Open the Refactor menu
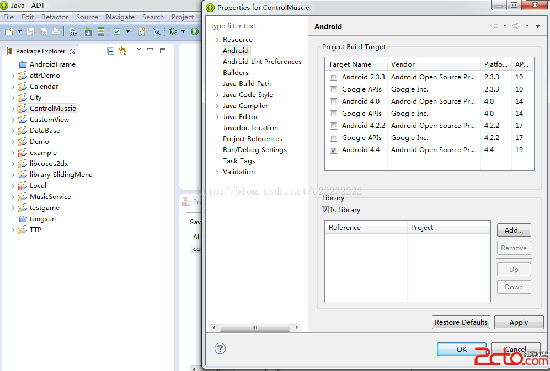The image size is (550, 371). 55,17
